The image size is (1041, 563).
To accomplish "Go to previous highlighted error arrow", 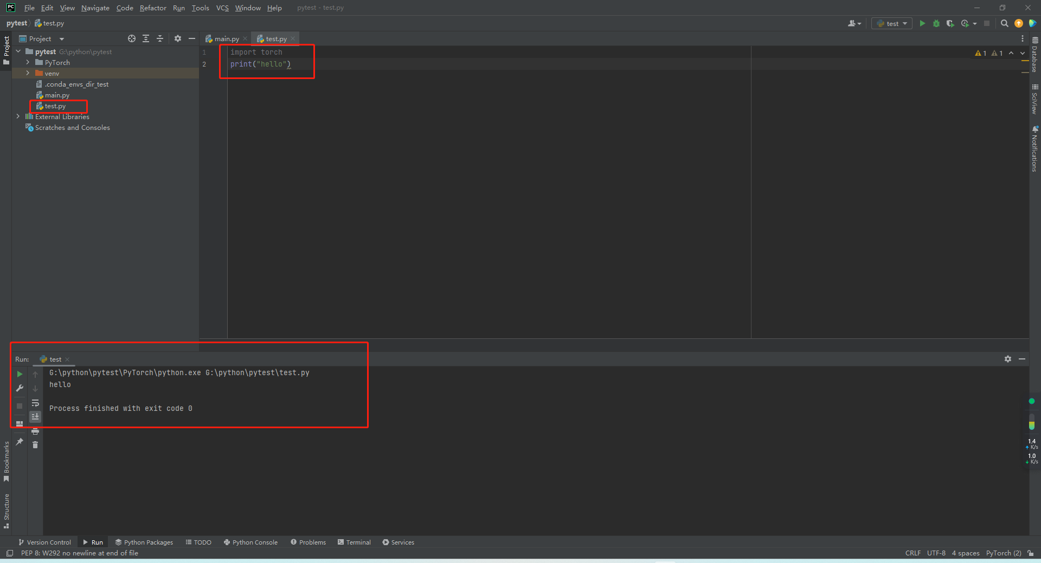I will click(x=1011, y=53).
